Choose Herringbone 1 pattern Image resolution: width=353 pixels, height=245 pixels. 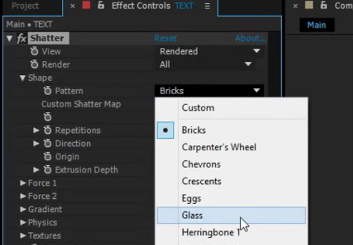coord(232,232)
